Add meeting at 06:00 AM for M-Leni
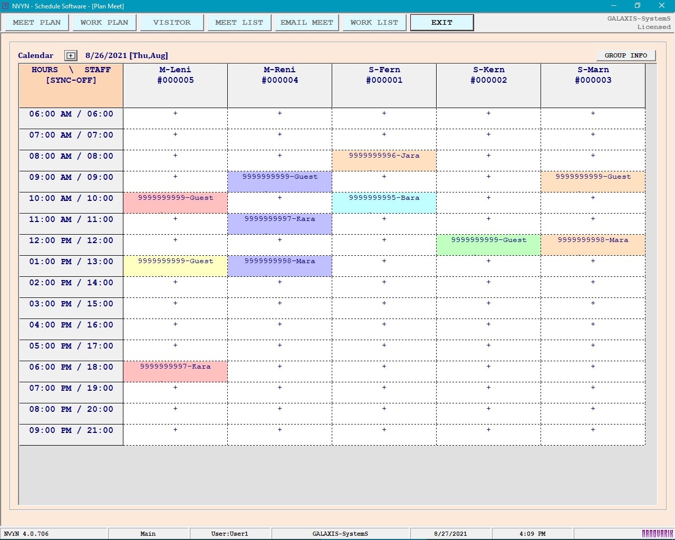The width and height of the screenshot is (675, 540). 176,118
